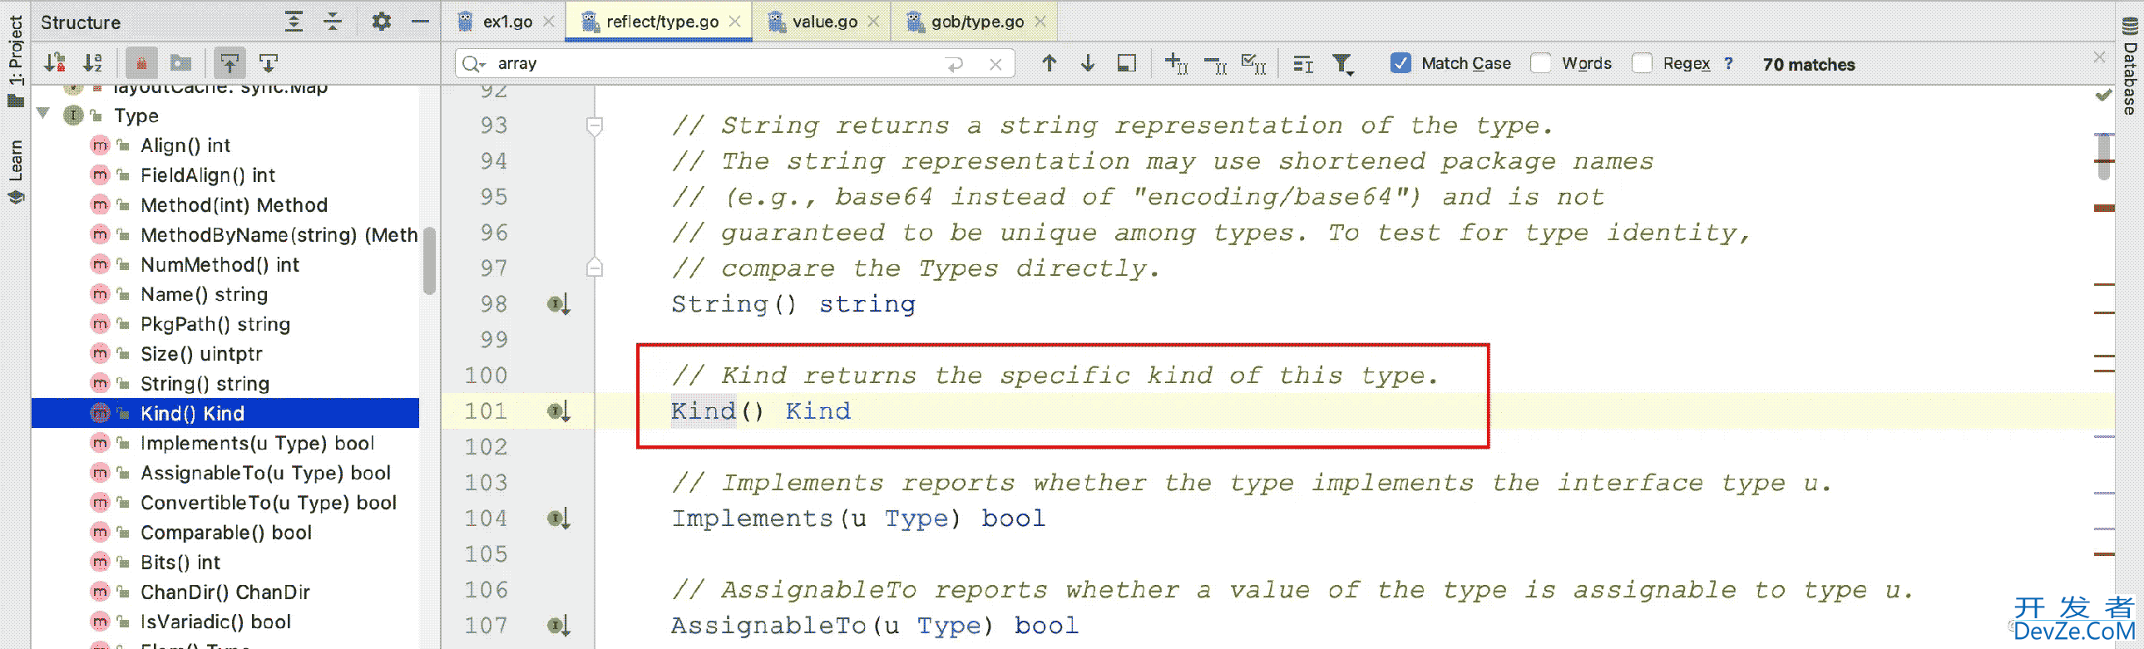This screenshot has height=649, width=2144.
Task: Enable Regex search option
Action: 1643,63
